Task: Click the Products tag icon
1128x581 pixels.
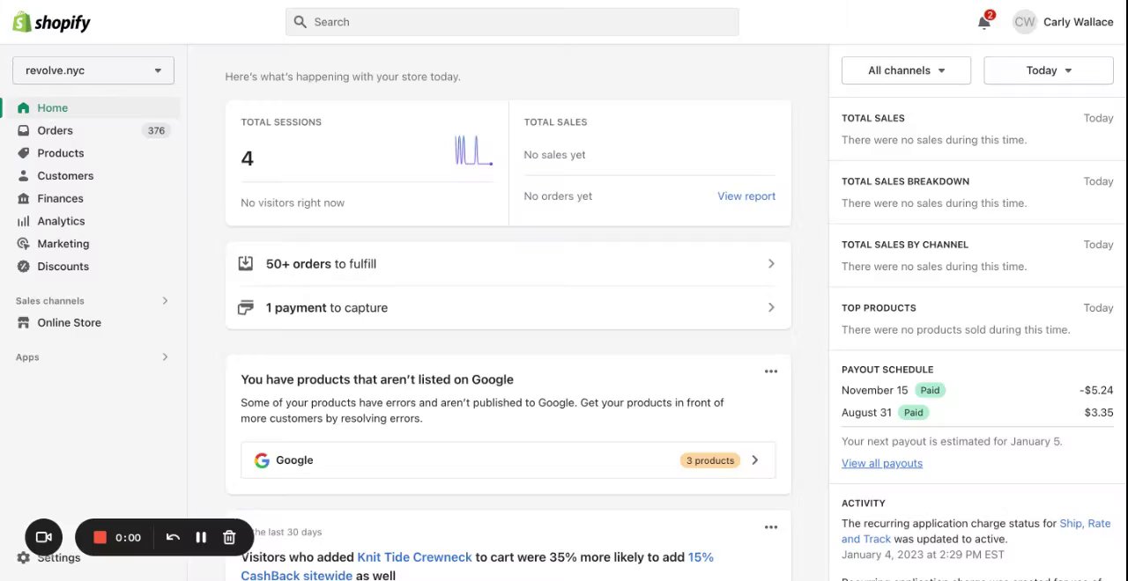Action: (x=23, y=153)
